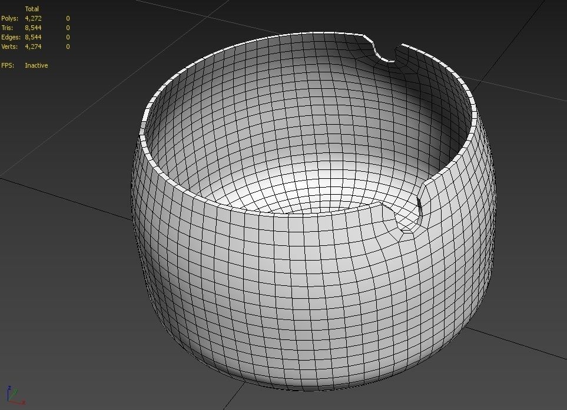Click the 'Edges:' statistics label
Image resolution: width=567 pixels, height=410 pixels.
pos(11,37)
